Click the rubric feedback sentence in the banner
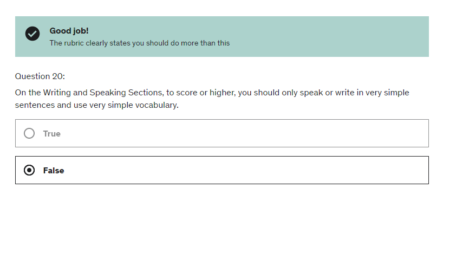This screenshot has height=266, width=456. pos(140,43)
